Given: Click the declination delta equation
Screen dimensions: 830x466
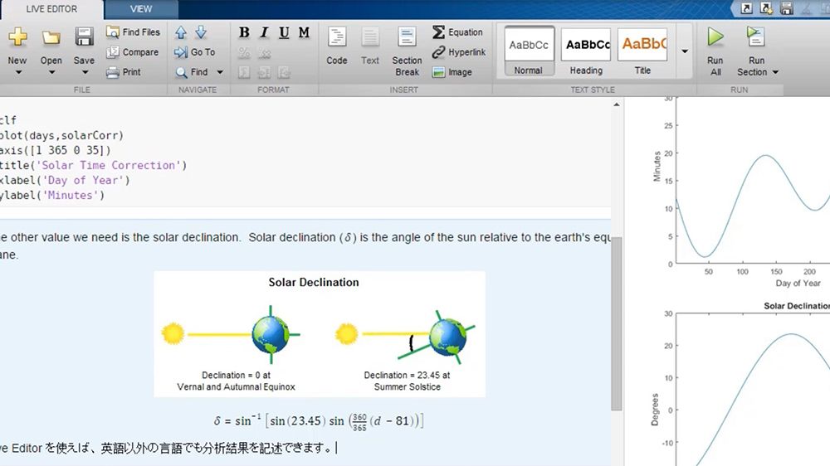Looking at the screenshot, I should click(318, 421).
